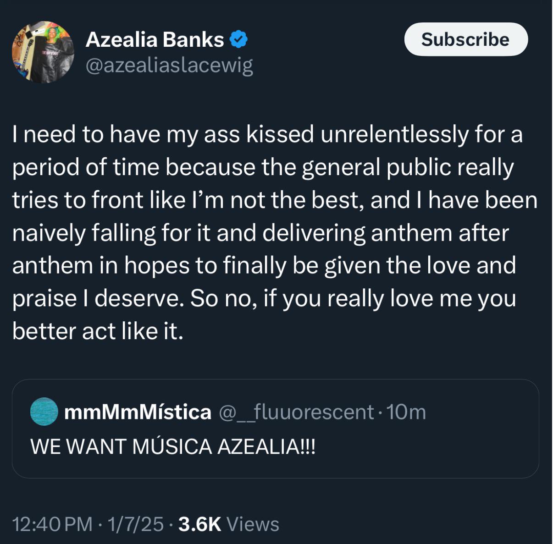This screenshot has width=553, height=544.
Task: Click the @__fluuorescent handle
Action: [x=296, y=412]
